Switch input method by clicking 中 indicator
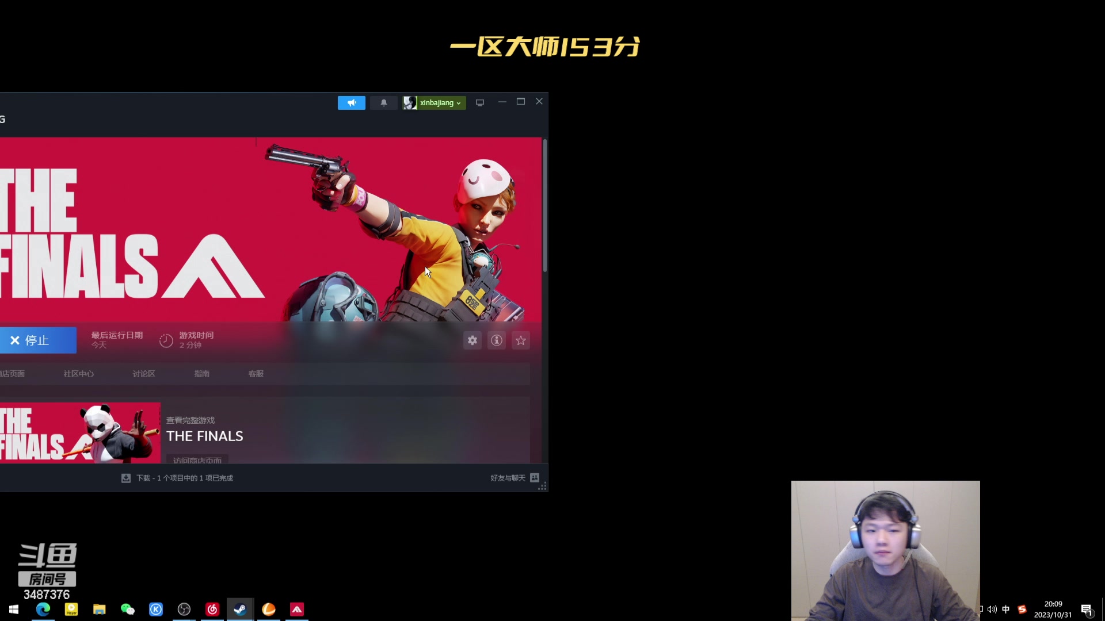The width and height of the screenshot is (1105, 621). 1006,609
